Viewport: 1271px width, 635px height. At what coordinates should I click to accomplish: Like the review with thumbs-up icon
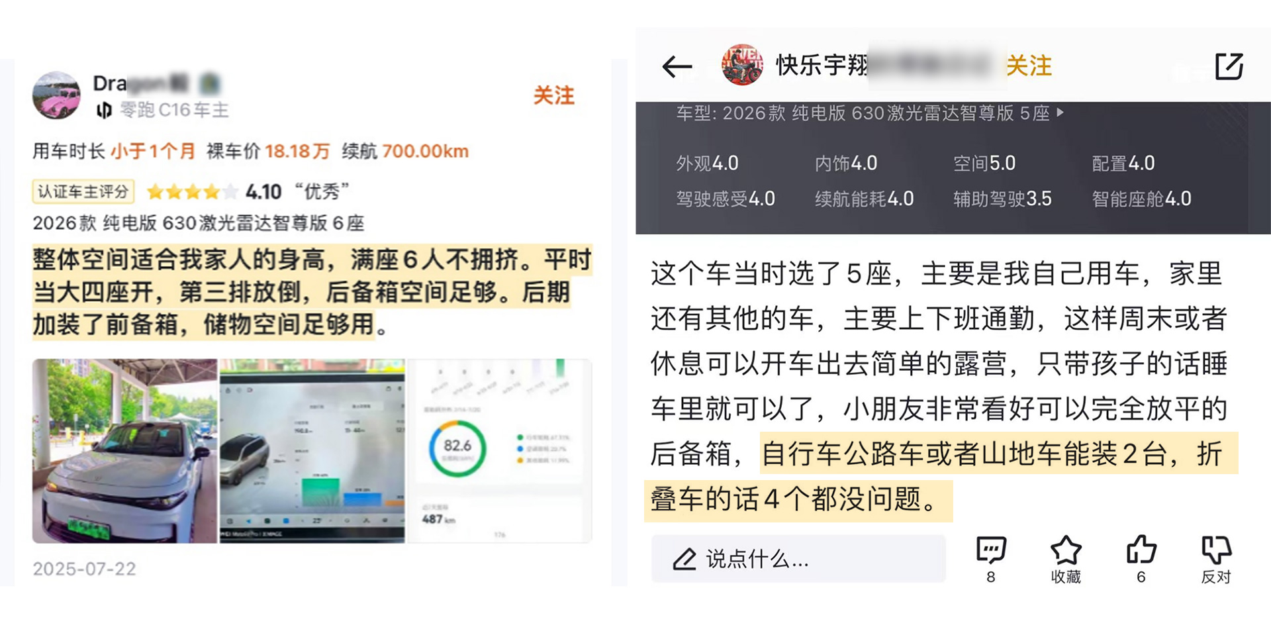coord(1141,550)
